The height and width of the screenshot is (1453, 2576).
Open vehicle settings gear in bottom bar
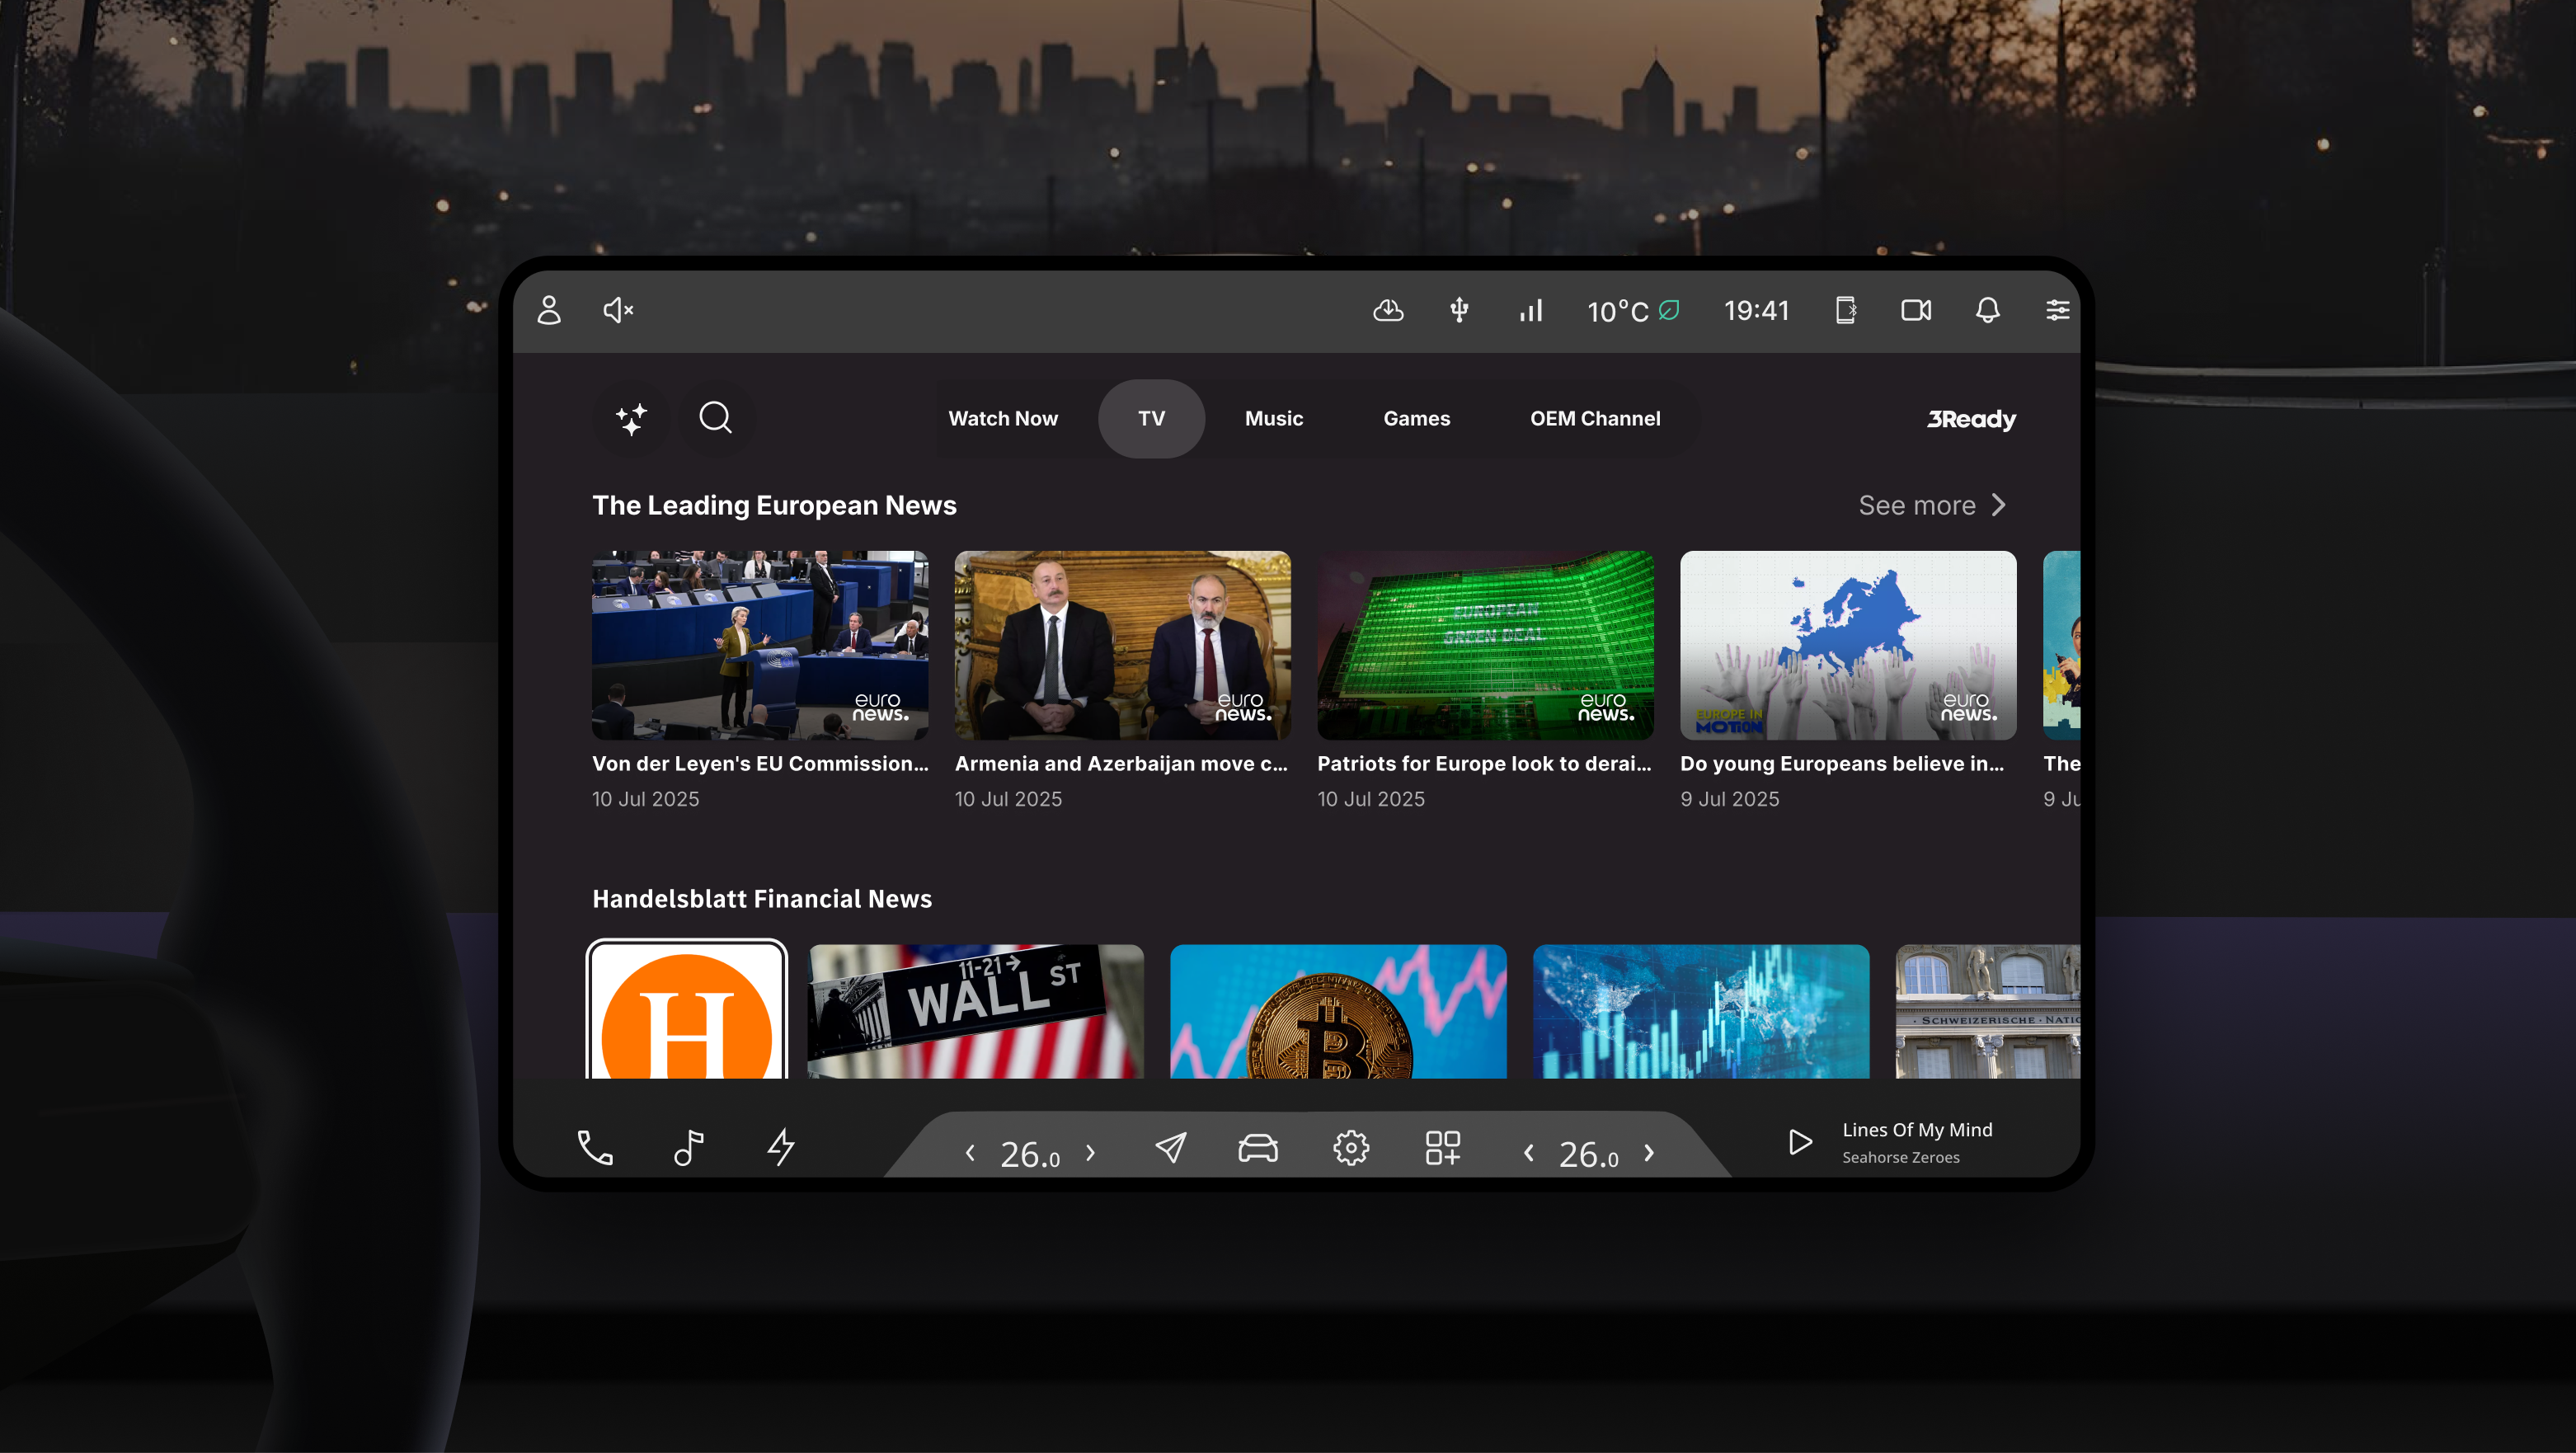(x=1350, y=1147)
